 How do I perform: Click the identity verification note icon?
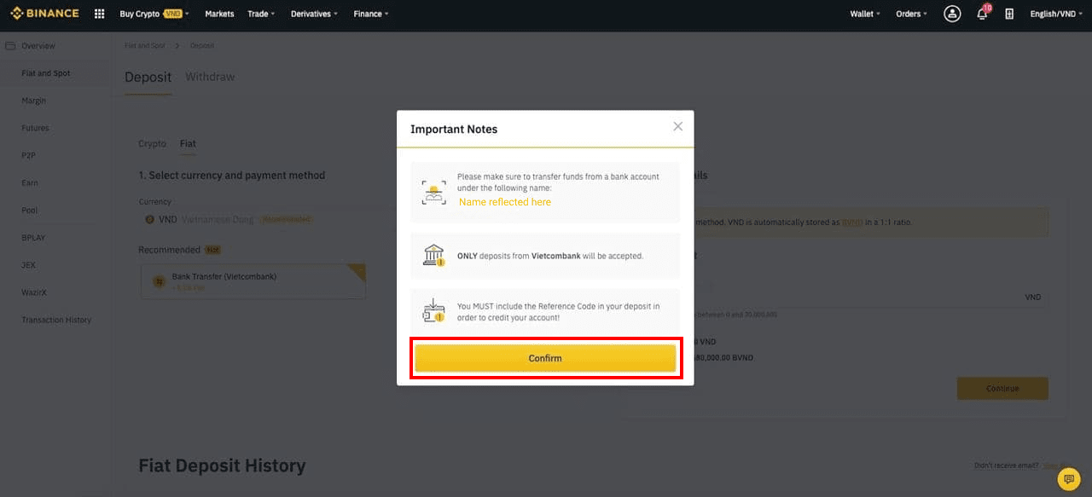pyautogui.click(x=434, y=193)
